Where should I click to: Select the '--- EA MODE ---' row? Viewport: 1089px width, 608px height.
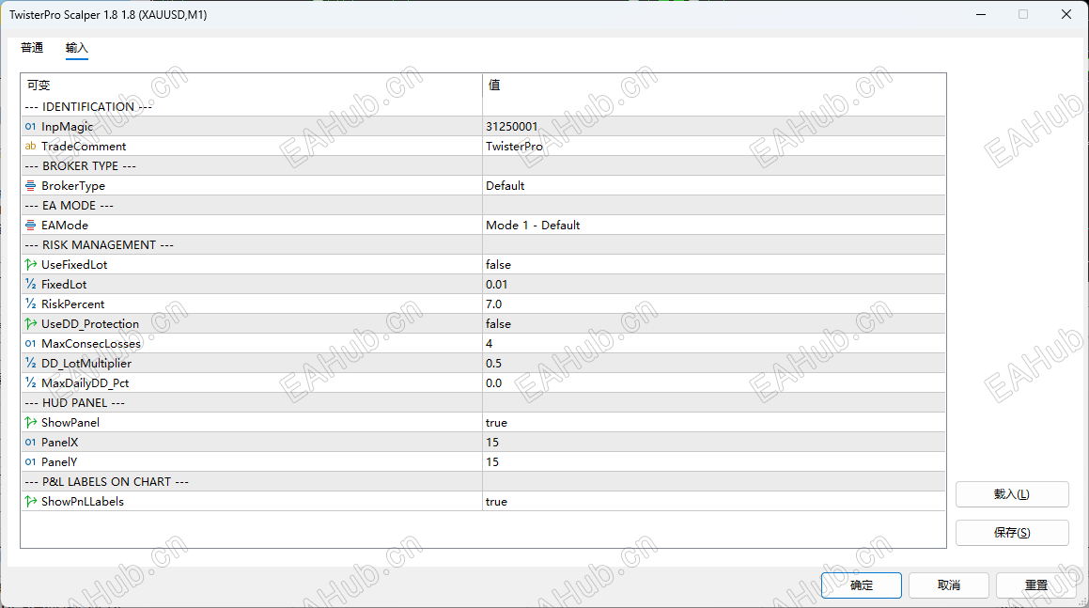tap(483, 205)
